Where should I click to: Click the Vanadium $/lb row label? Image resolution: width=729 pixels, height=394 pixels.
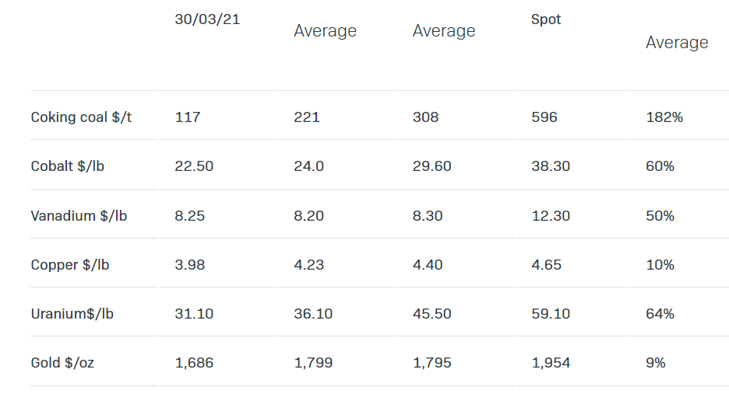pos(79,215)
